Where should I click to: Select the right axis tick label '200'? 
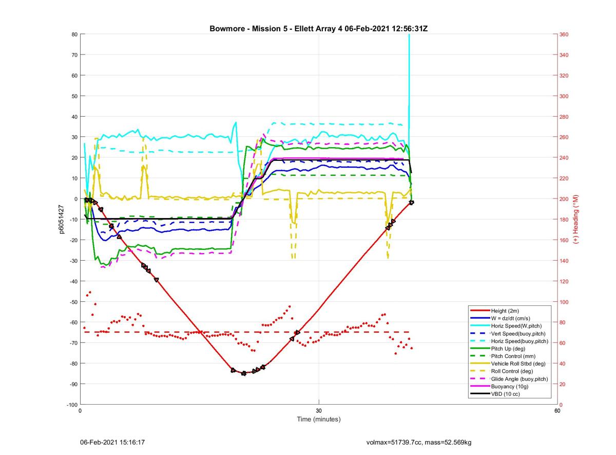pyautogui.click(x=565, y=199)
